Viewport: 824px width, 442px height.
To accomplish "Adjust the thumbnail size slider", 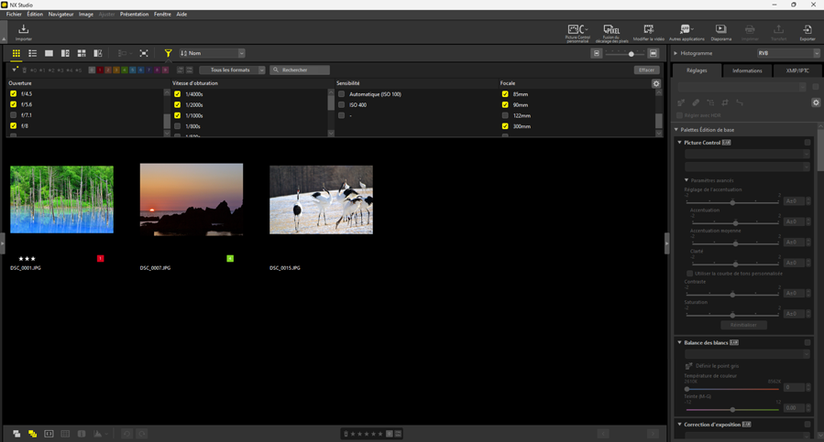I will click(631, 54).
